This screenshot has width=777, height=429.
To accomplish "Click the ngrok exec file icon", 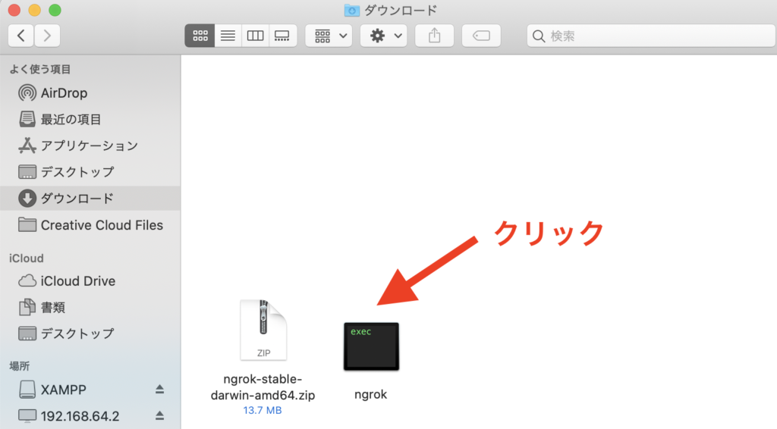I will tap(371, 346).
